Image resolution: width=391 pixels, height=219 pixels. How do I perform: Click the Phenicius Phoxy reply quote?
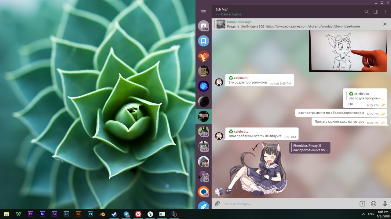(310, 148)
